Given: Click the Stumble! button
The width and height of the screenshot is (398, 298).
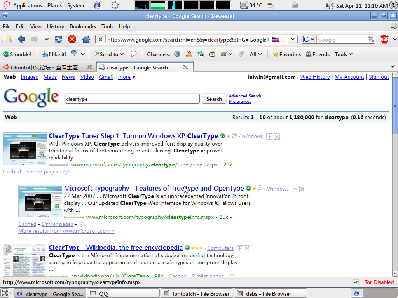Looking at the screenshot, I should [17, 54].
